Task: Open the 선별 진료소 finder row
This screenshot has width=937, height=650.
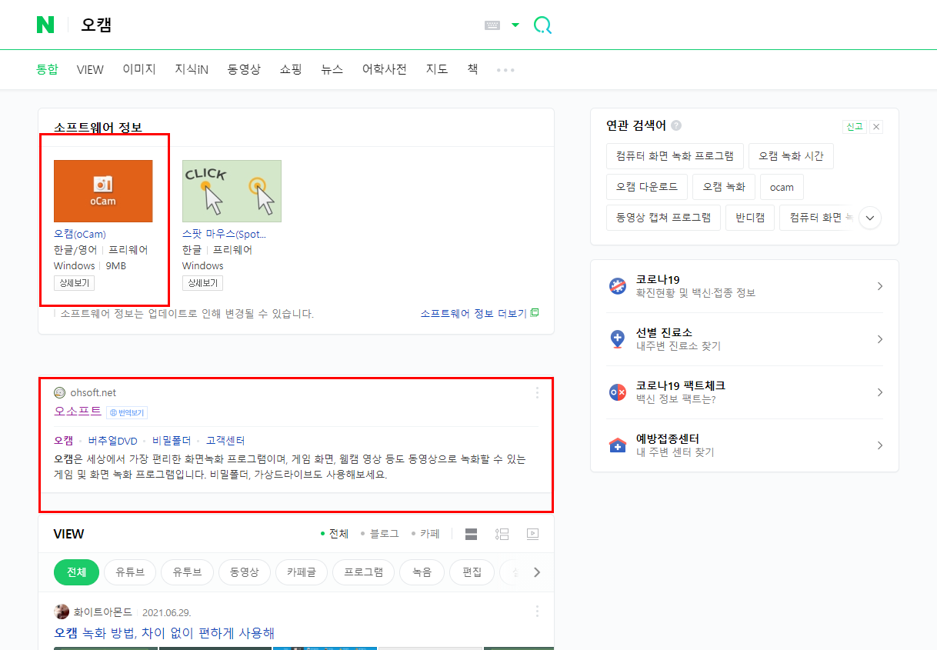Action: click(745, 339)
